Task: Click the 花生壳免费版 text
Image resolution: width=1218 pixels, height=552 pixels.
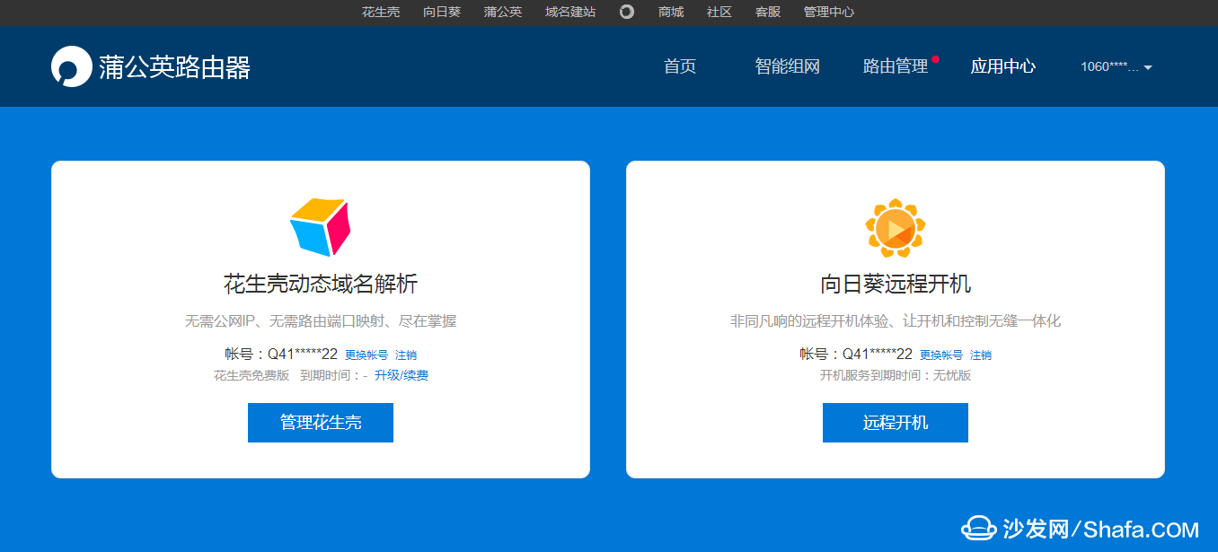Action: pos(252,375)
